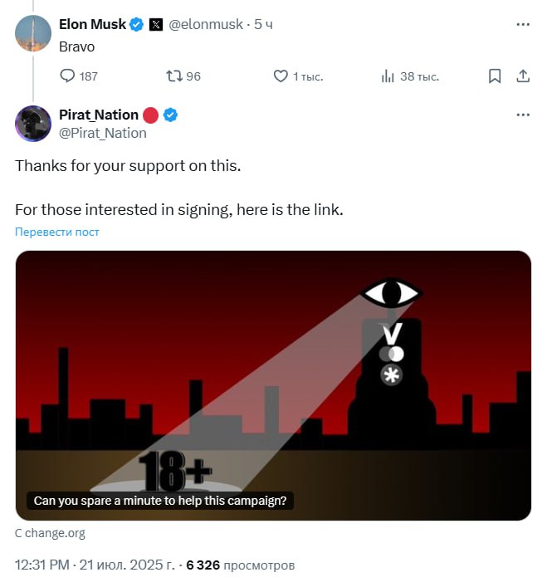Viewport: 542px width, 587px height.
Task: Share Elon Musk's Bravo post
Action: [x=523, y=76]
